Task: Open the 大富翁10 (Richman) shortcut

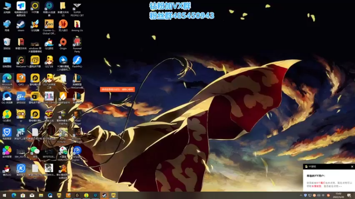Action: (63, 153)
